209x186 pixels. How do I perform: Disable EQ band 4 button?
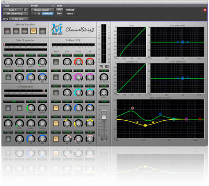pos(56,108)
